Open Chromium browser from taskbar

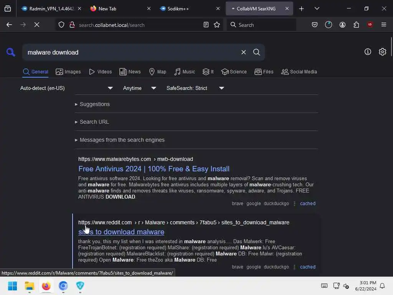pyautogui.click(x=63, y=286)
